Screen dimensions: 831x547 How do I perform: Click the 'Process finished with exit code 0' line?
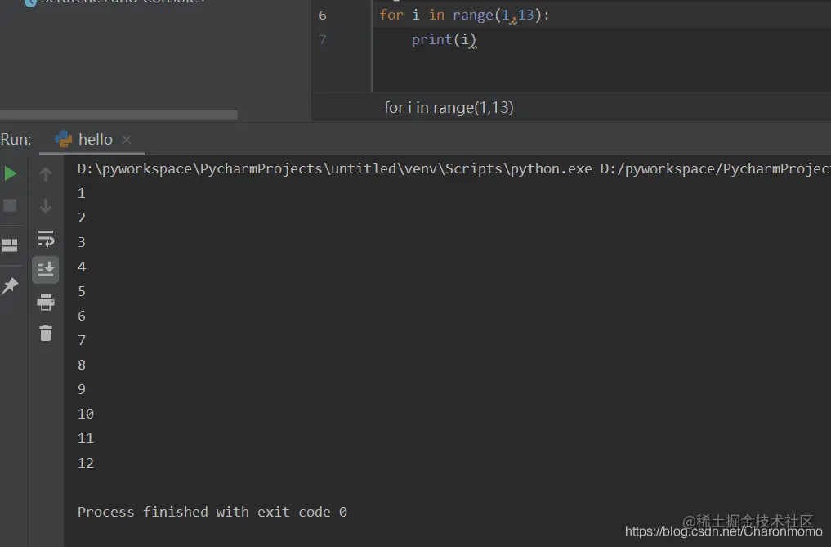coord(212,512)
